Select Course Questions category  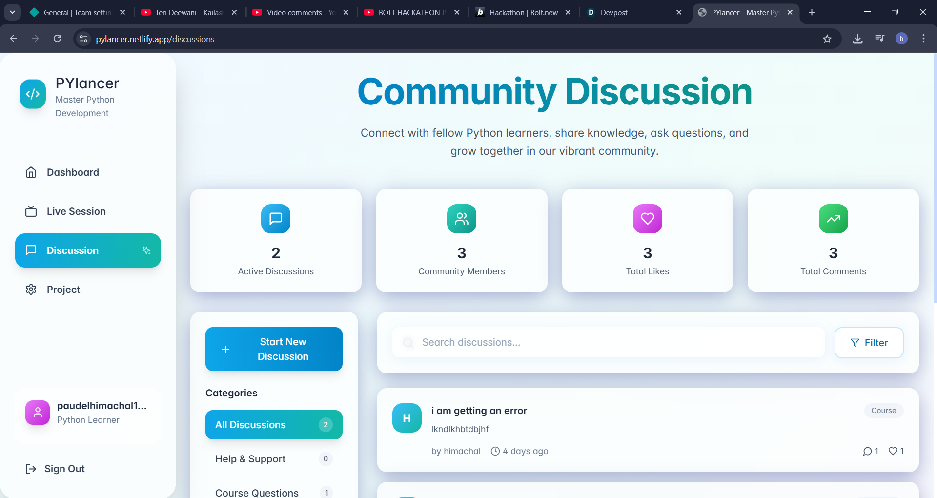click(x=274, y=491)
